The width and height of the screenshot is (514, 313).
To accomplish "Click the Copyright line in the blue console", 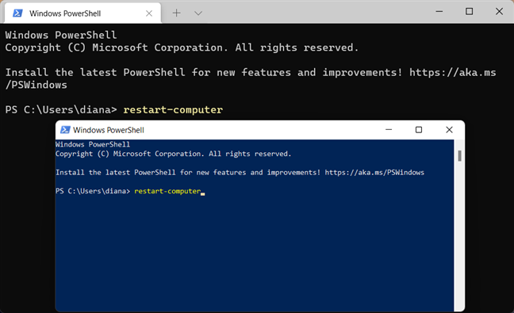I will point(173,154).
